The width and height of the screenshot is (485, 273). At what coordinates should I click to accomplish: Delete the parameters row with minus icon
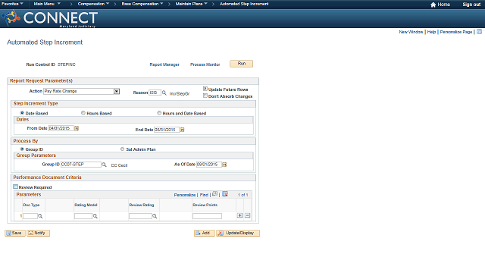[x=248, y=215]
